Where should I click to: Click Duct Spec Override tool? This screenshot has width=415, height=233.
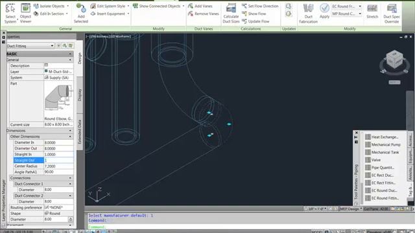(x=392, y=13)
